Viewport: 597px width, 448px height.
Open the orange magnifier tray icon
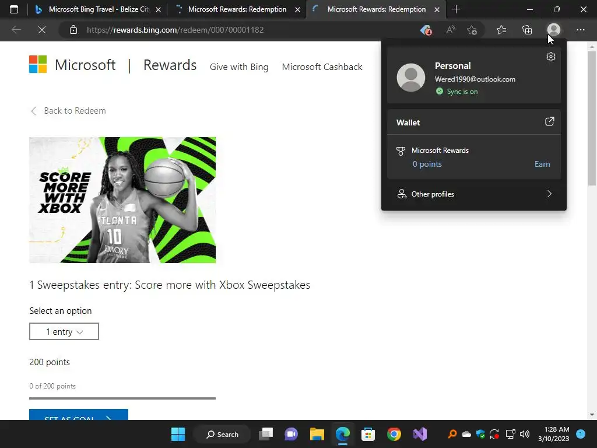click(452, 433)
